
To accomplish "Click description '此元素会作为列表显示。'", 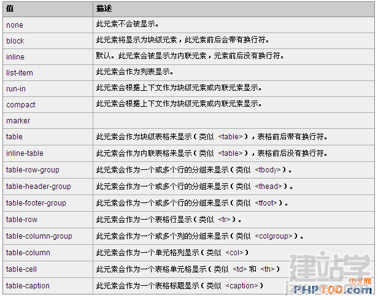I will 134,72.
